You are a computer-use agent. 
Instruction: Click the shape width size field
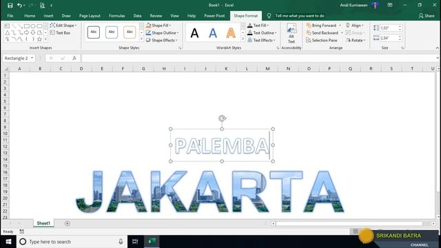click(389, 38)
